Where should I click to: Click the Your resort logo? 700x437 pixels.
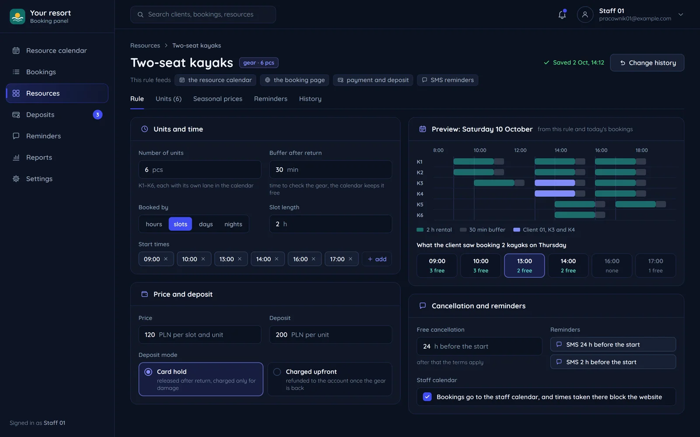(17, 17)
